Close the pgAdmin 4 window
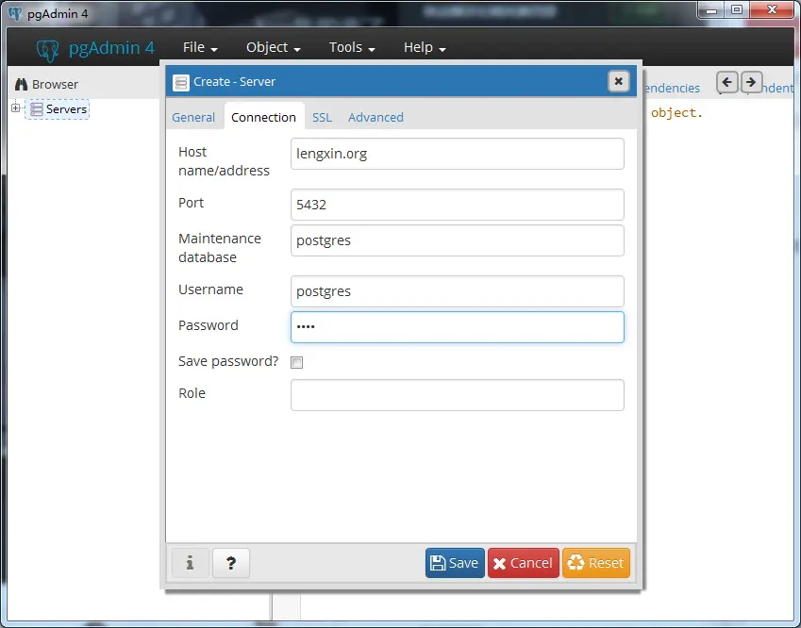The image size is (801, 628). (x=773, y=10)
